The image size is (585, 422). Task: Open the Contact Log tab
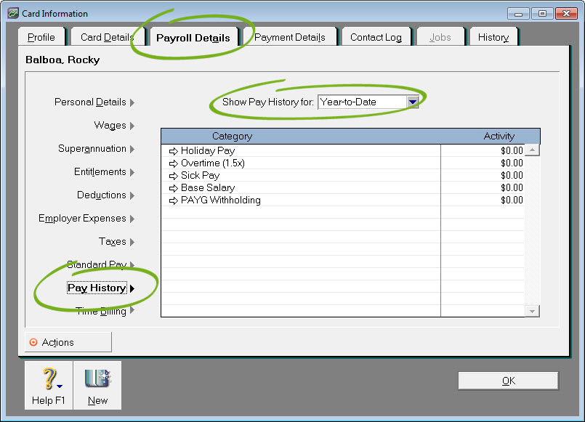click(x=376, y=38)
